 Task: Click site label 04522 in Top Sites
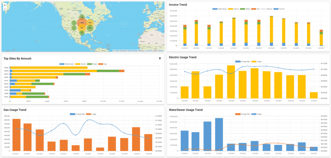[x=6, y=97]
